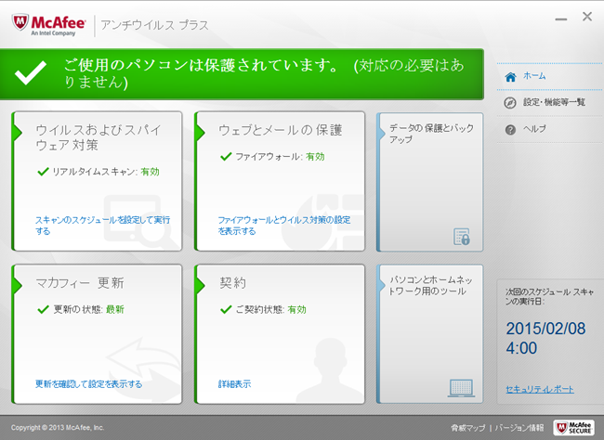Expand the ウェブとメールの保護 arrow
This screenshot has width=604, height=440.
coord(200,133)
